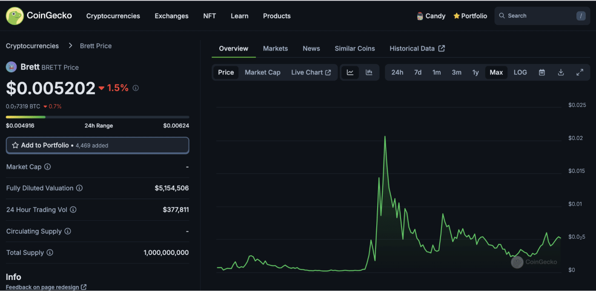Switch to candlestick chart icon
Screen dimensions: 596x291
369,72
